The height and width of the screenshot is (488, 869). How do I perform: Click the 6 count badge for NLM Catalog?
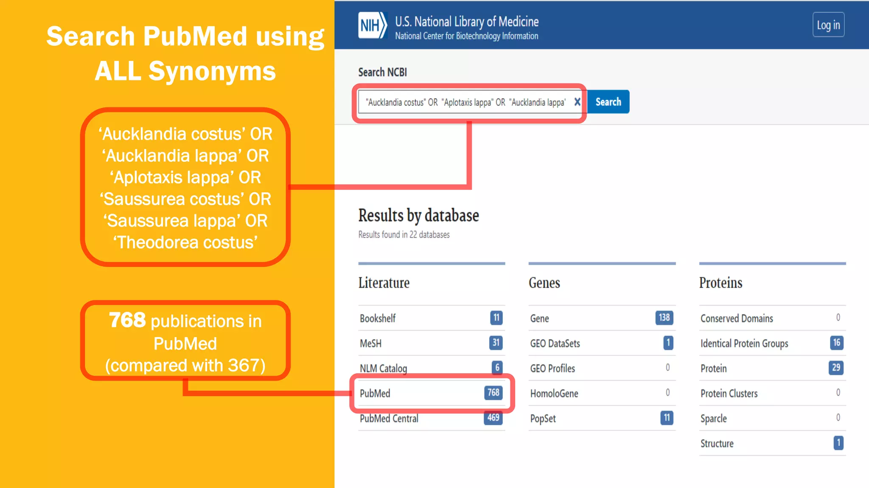[x=497, y=368]
